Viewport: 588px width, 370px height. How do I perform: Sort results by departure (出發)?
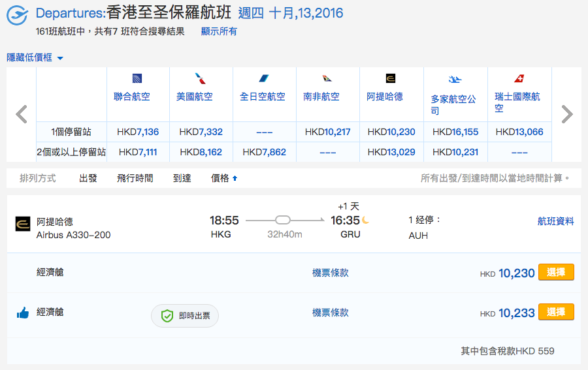(88, 178)
